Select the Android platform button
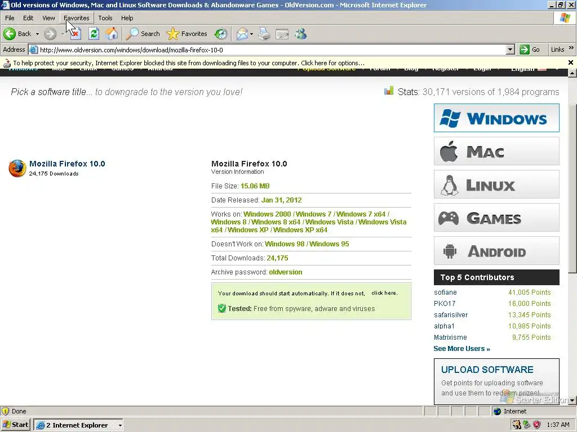Image resolution: width=577 pixels, height=432 pixels. pyautogui.click(x=496, y=251)
